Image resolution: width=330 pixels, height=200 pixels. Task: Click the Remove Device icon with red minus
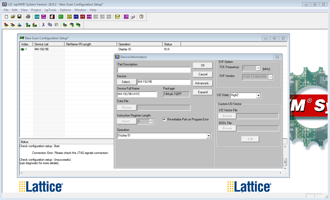click(13, 25)
